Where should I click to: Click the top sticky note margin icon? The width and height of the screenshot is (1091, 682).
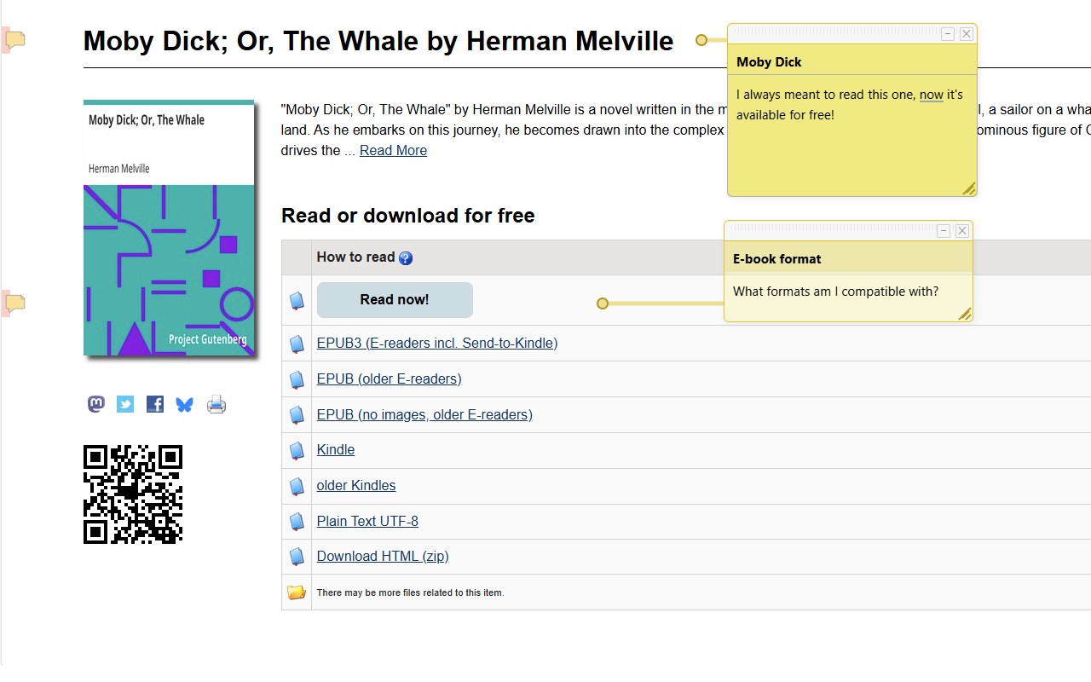coord(14,39)
